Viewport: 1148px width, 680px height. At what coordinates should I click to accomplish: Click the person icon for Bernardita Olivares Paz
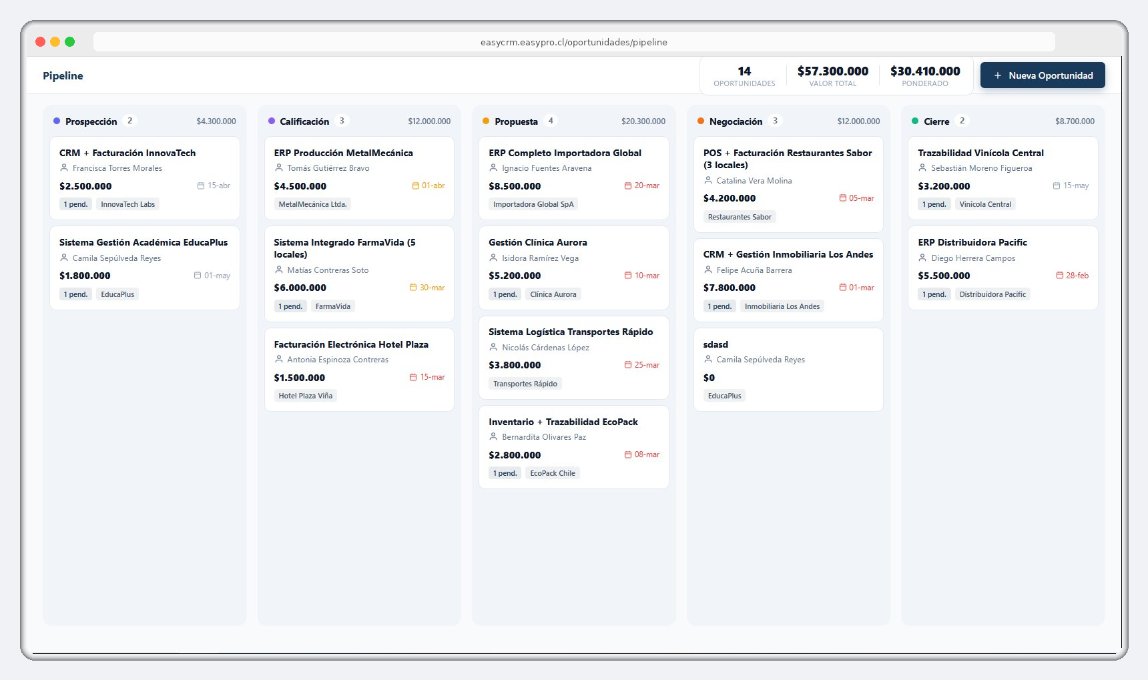pos(494,437)
